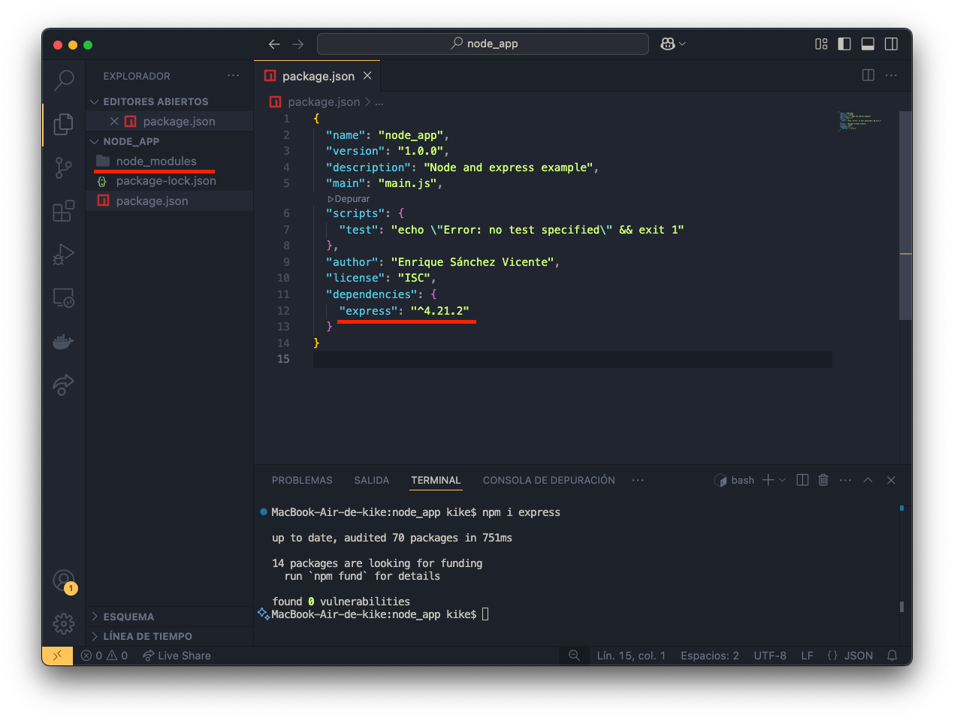
Task: Click the package.json editor tab
Action: pyautogui.click(x=317, y=76)
